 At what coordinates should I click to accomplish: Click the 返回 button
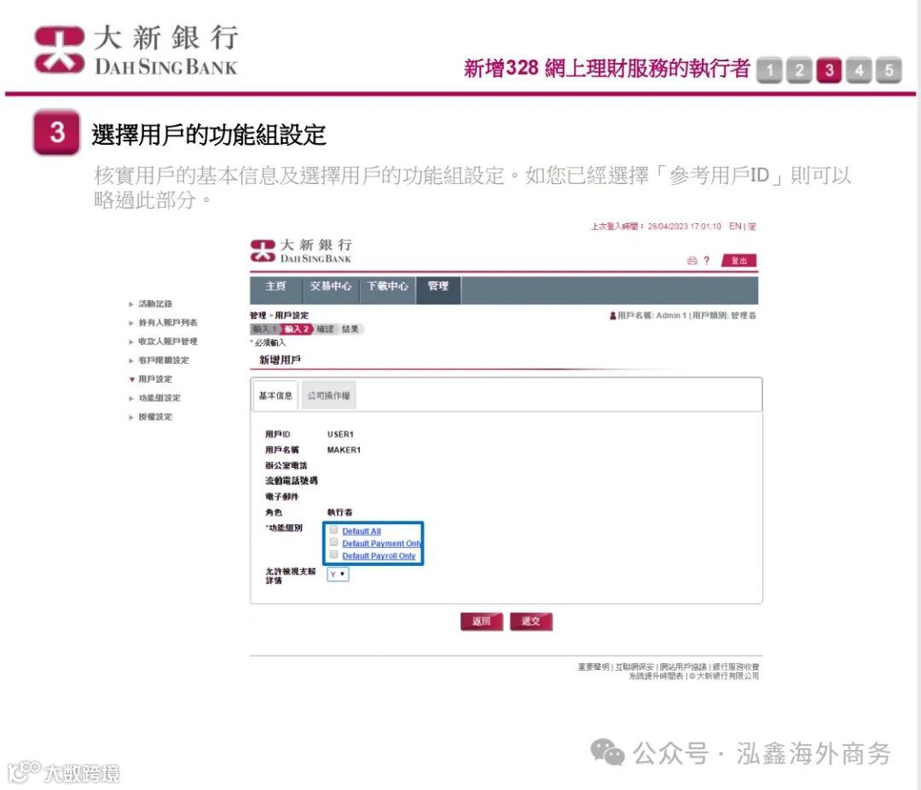(482, 621)
